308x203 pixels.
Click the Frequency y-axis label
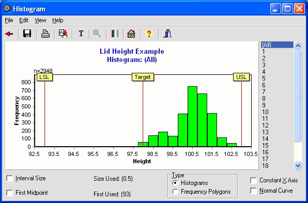click(x=17, y=111)
